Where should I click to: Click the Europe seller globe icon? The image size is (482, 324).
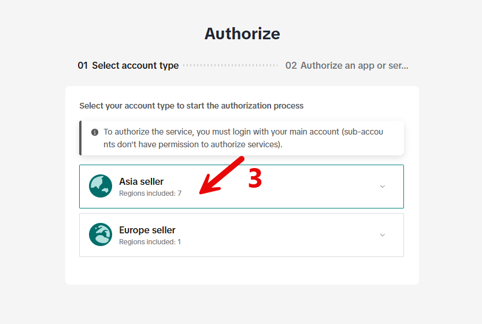pos(101,234)
